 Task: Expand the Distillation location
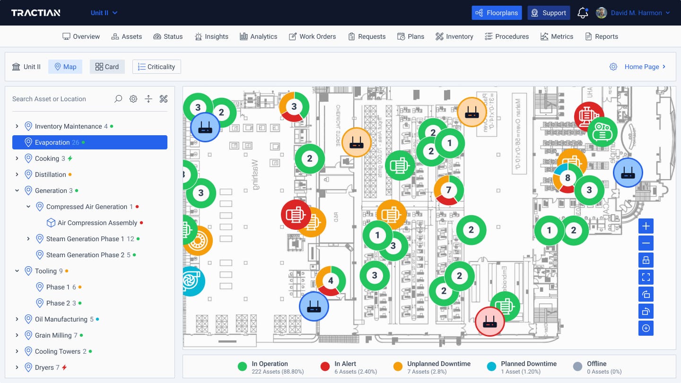17,174
